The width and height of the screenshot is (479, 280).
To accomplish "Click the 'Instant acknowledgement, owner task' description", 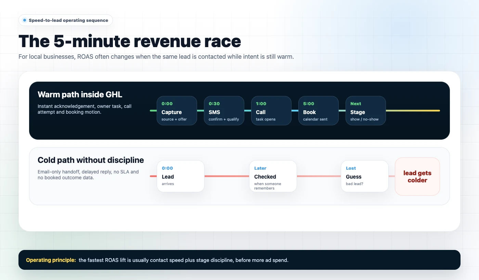I will (x=85, y=109).
